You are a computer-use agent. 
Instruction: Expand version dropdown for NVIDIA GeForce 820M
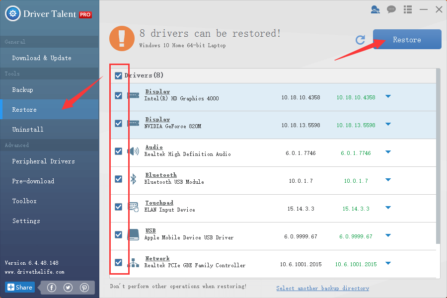click(388, 124)
